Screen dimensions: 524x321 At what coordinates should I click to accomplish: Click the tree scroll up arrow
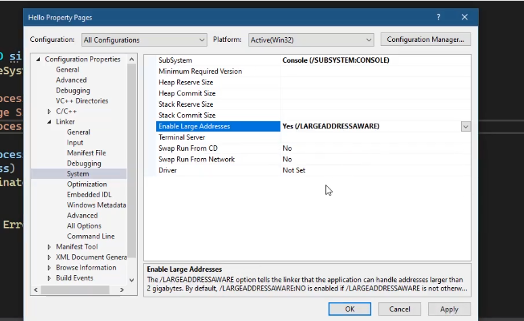pyautogui.click(x=132, y=59)
